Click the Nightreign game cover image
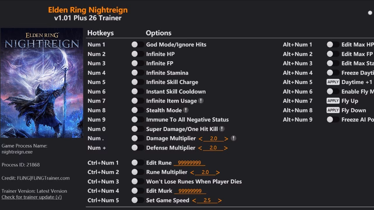Image resolution: width=374 pixels, height=210 pixels. click(42, 83)
